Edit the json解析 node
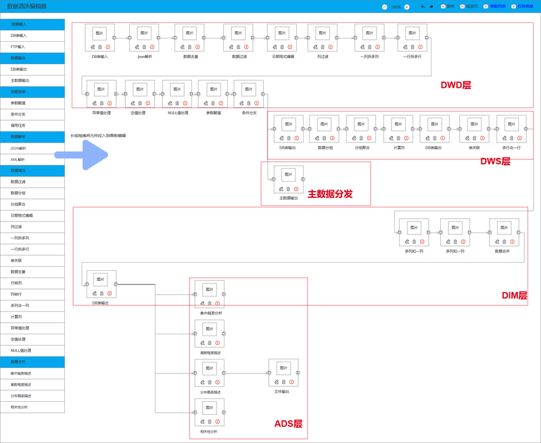 pyautogui.click(x=137, y=47)
